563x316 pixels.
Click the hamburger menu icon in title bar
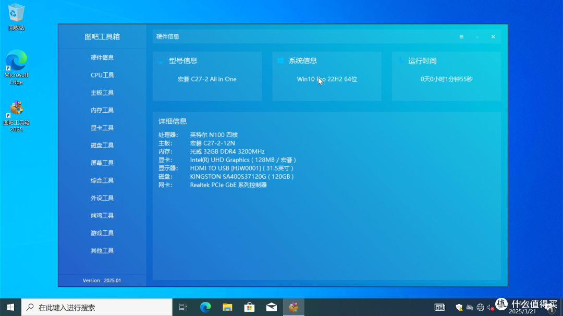(461, 37)
